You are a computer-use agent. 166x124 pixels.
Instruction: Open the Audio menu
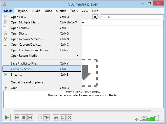(36, 11)
